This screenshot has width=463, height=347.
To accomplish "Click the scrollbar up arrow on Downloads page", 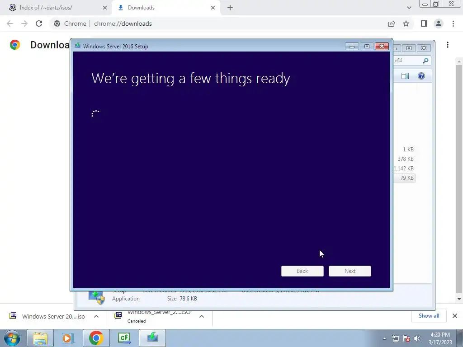I will tap(459, 61).
